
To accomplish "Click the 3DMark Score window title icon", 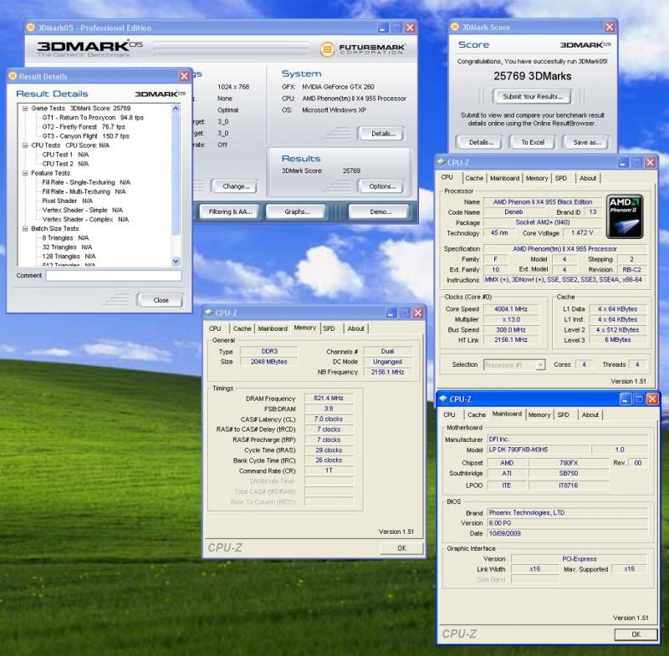I will 455,27.
